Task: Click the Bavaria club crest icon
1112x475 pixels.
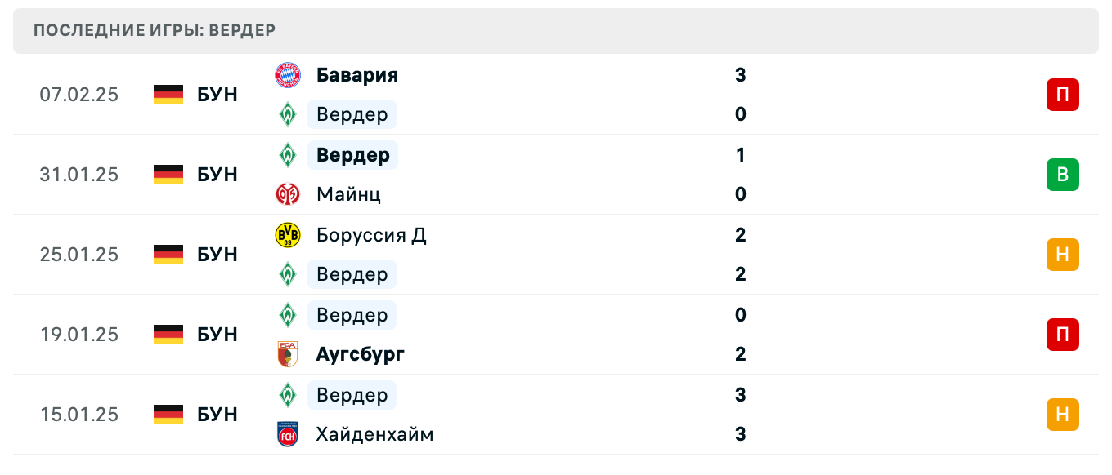Action: [x=289, y=75]
